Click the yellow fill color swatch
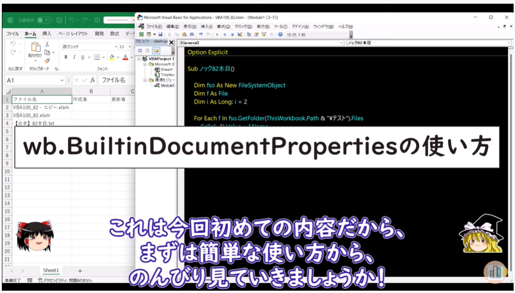Viewport: 515px width, 293px height. point(112,57)
